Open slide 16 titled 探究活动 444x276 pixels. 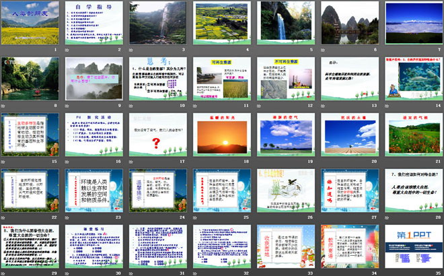(x=94, y=135)
